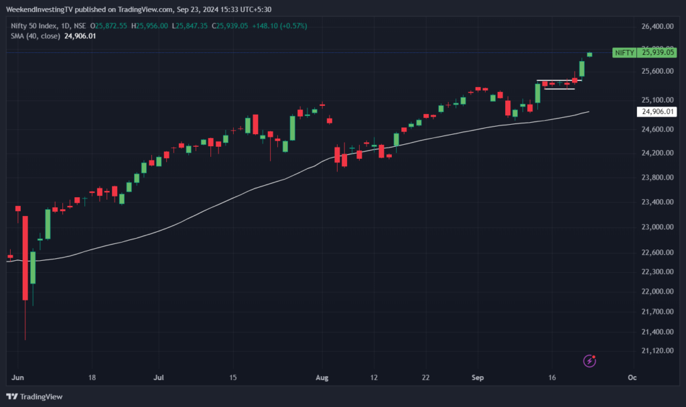
Task: Click the large red early-June candle body
Action: (x=25, y=258)
